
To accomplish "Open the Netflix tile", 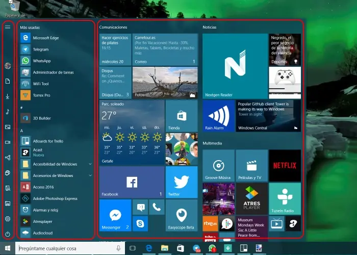I will tap(285, 166).
